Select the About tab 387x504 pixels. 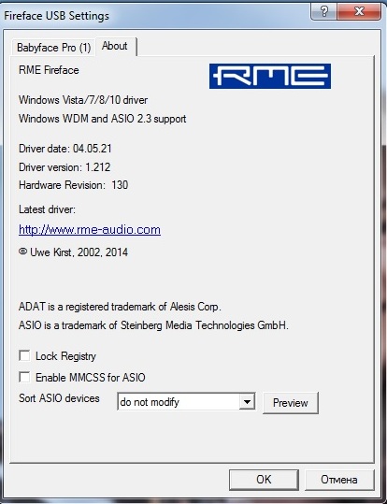(115, 46)
